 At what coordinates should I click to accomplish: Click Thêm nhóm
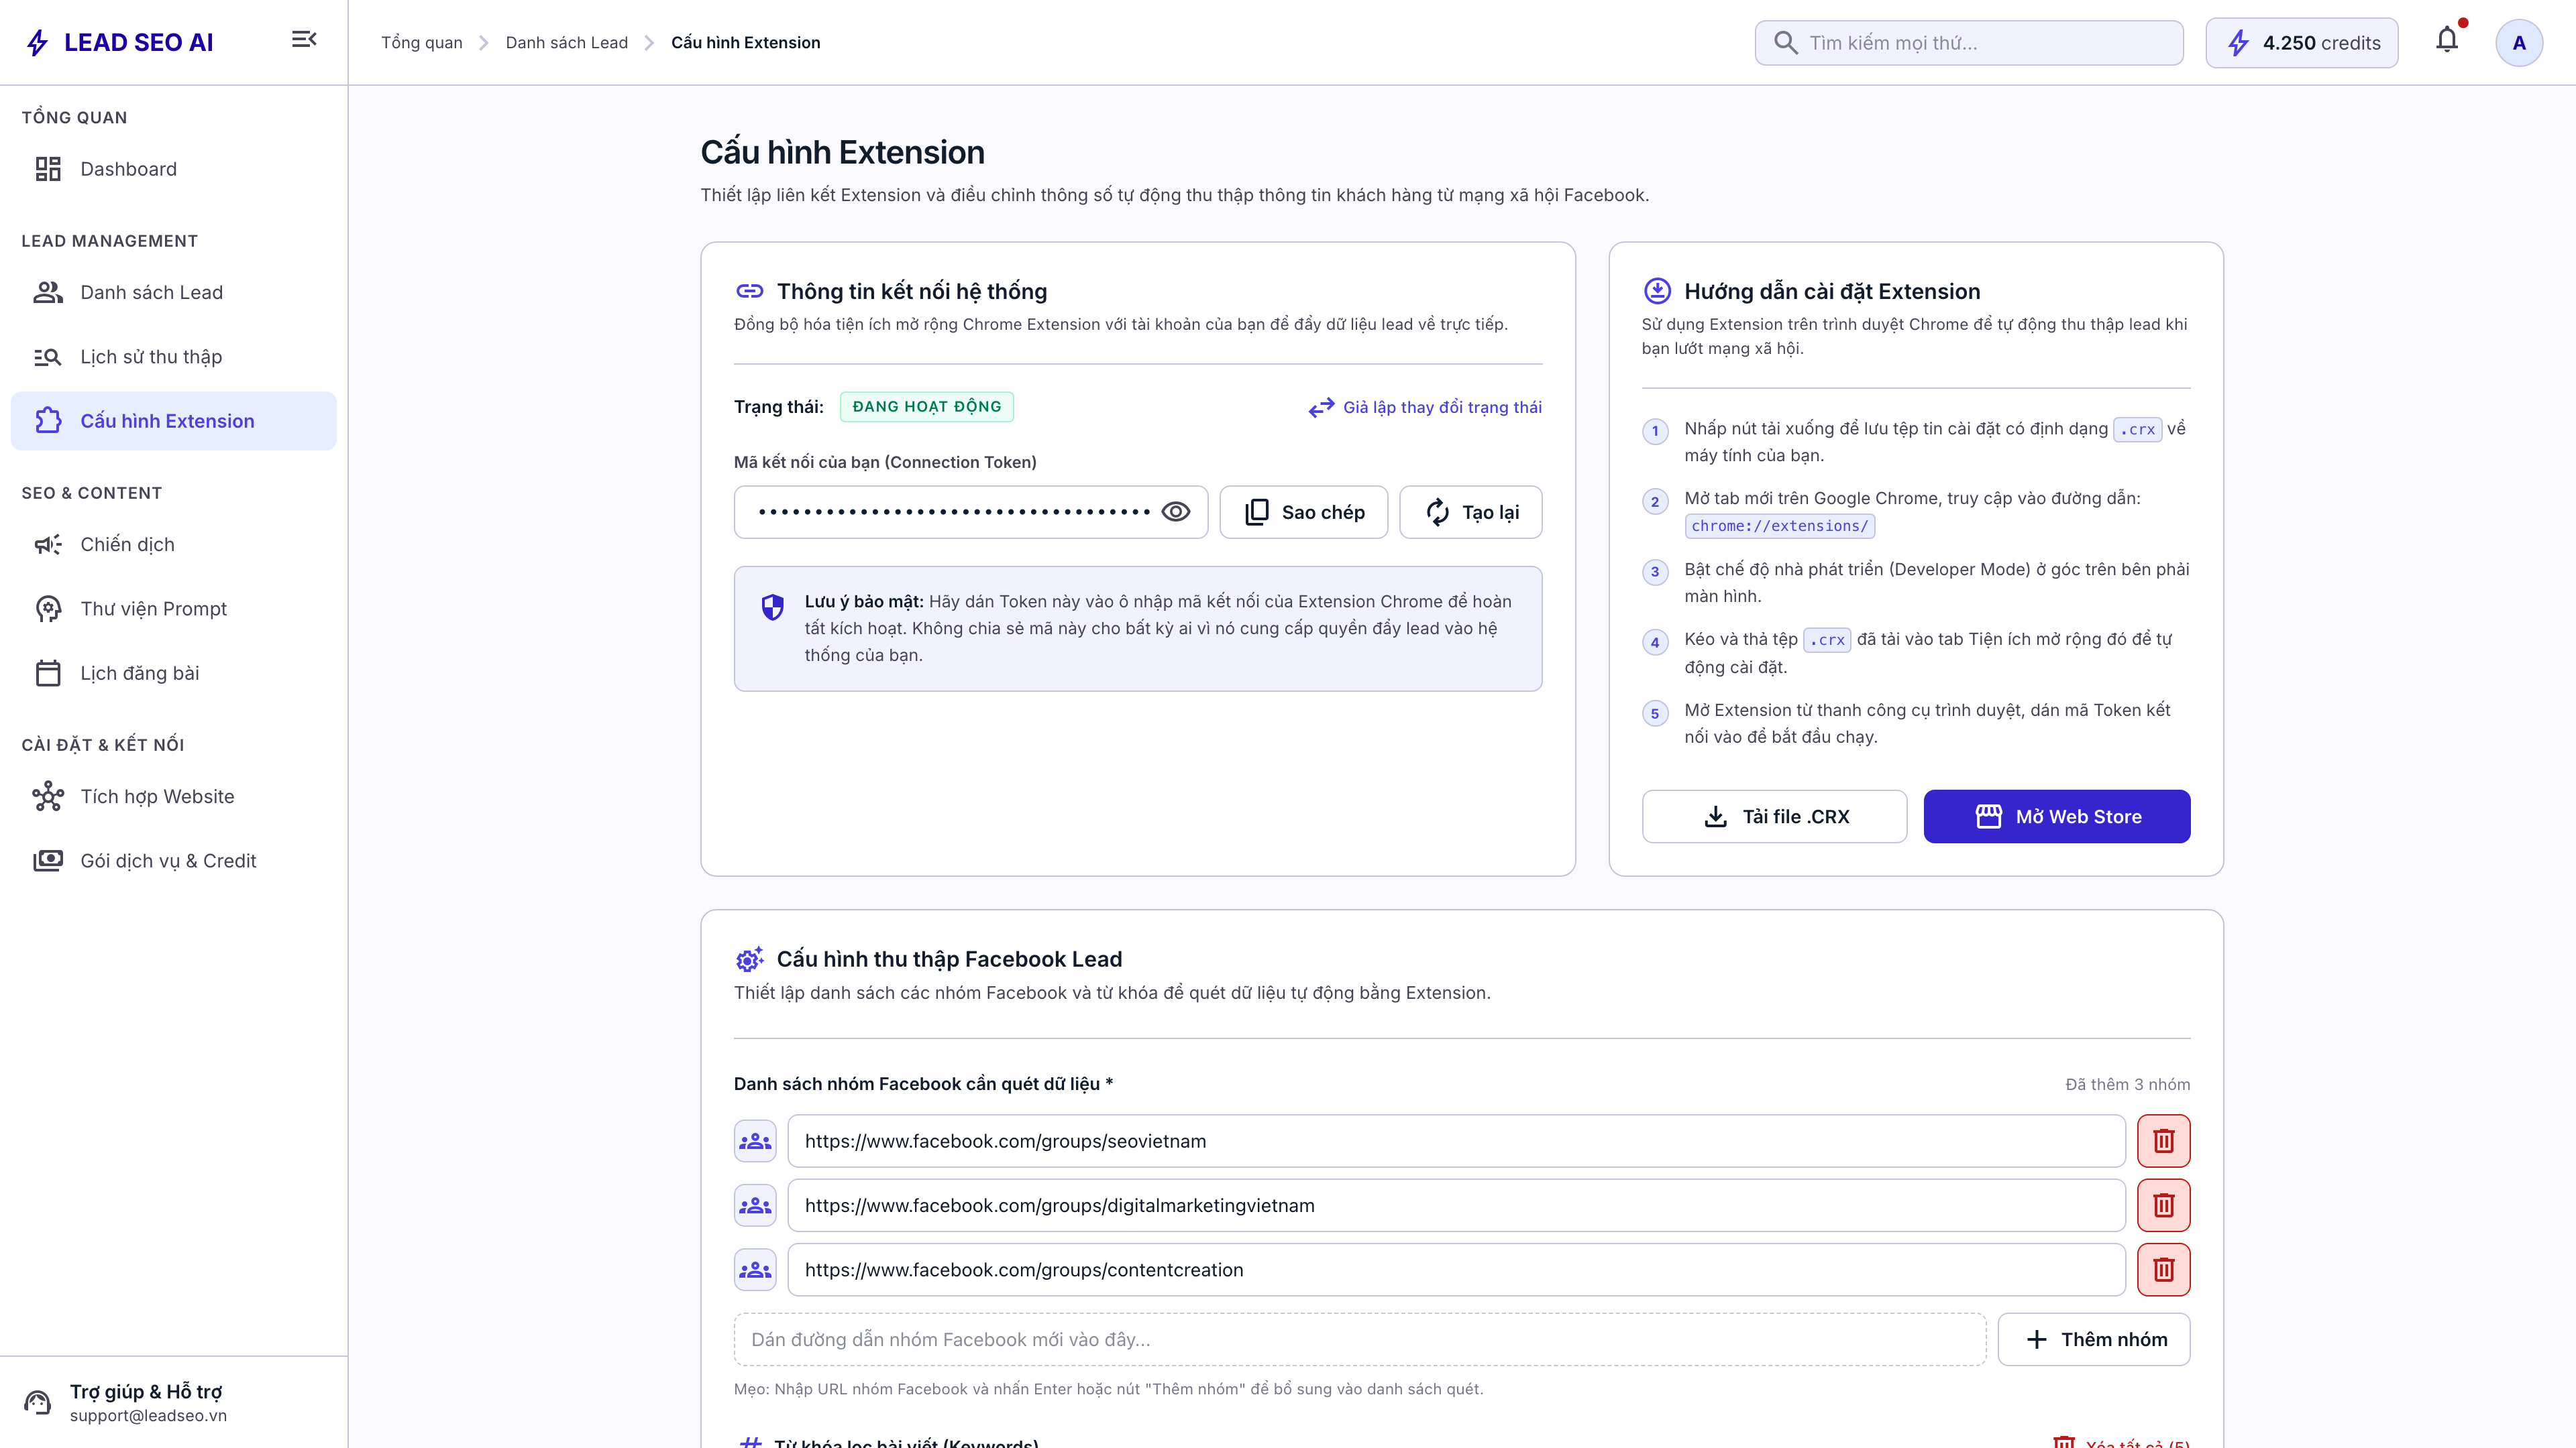pyautogui.click(x=2094, y=1339)
